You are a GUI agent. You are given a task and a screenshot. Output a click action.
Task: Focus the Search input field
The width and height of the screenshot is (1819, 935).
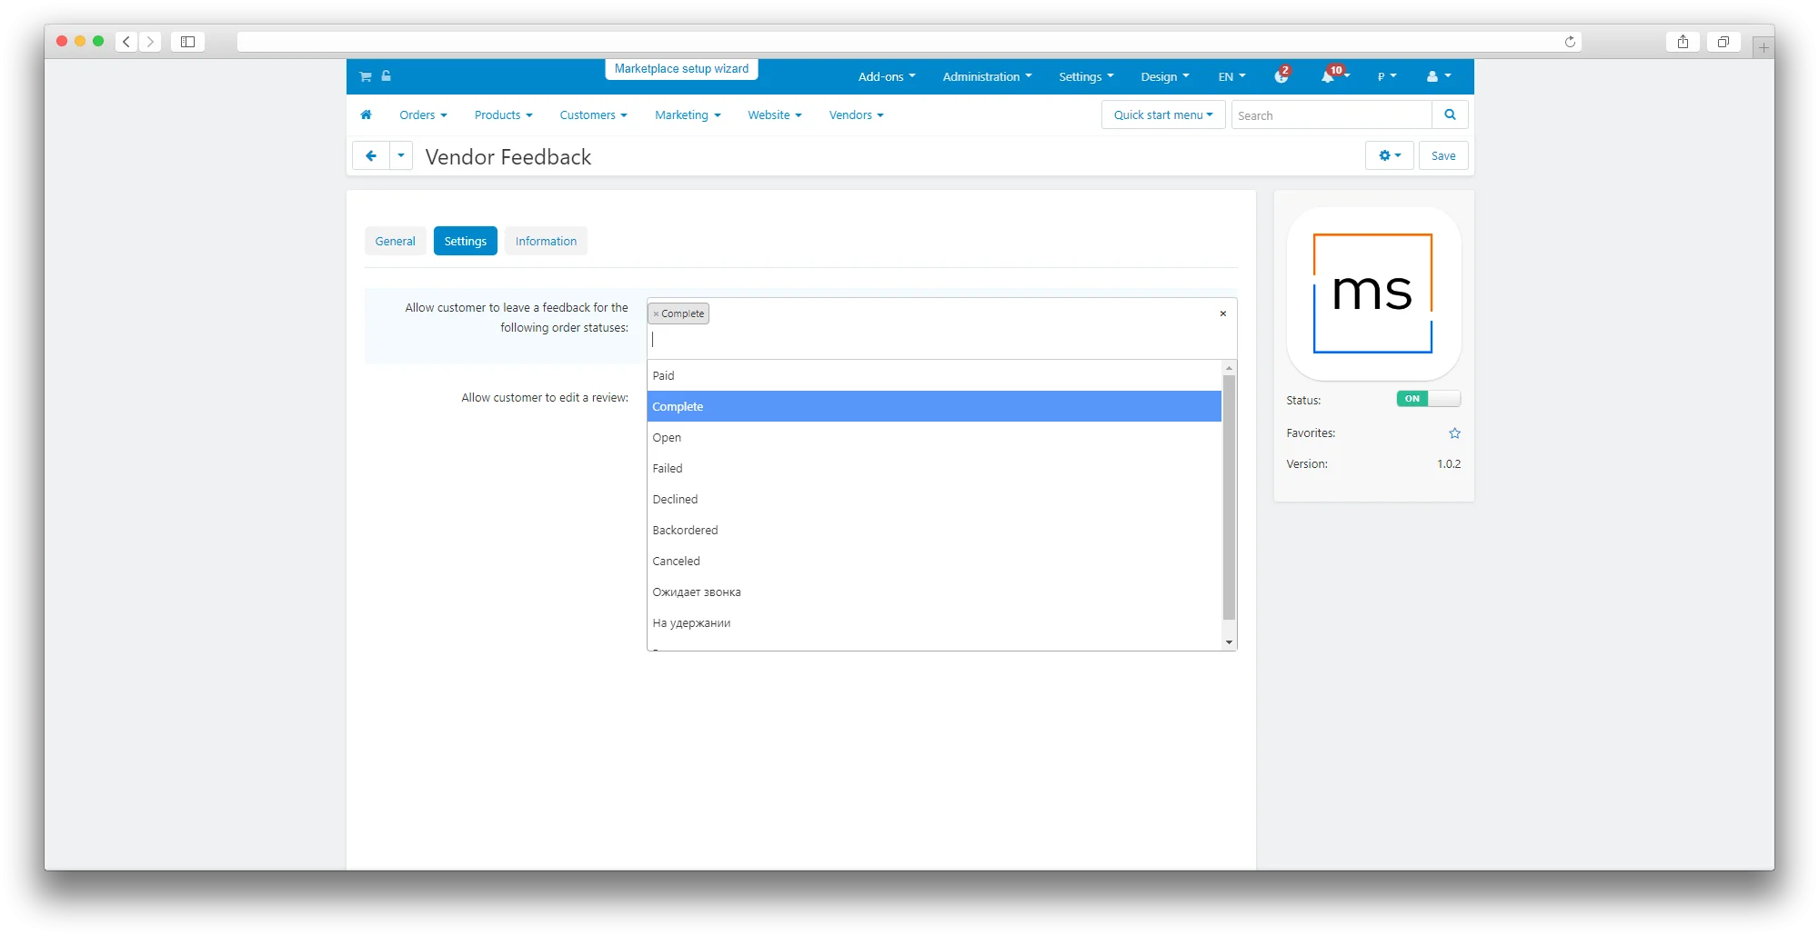pos(1332,114)
